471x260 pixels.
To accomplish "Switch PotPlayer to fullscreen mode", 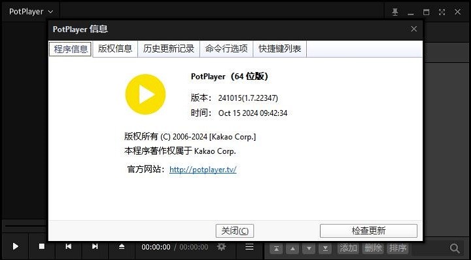I will [x=442, y=12].
